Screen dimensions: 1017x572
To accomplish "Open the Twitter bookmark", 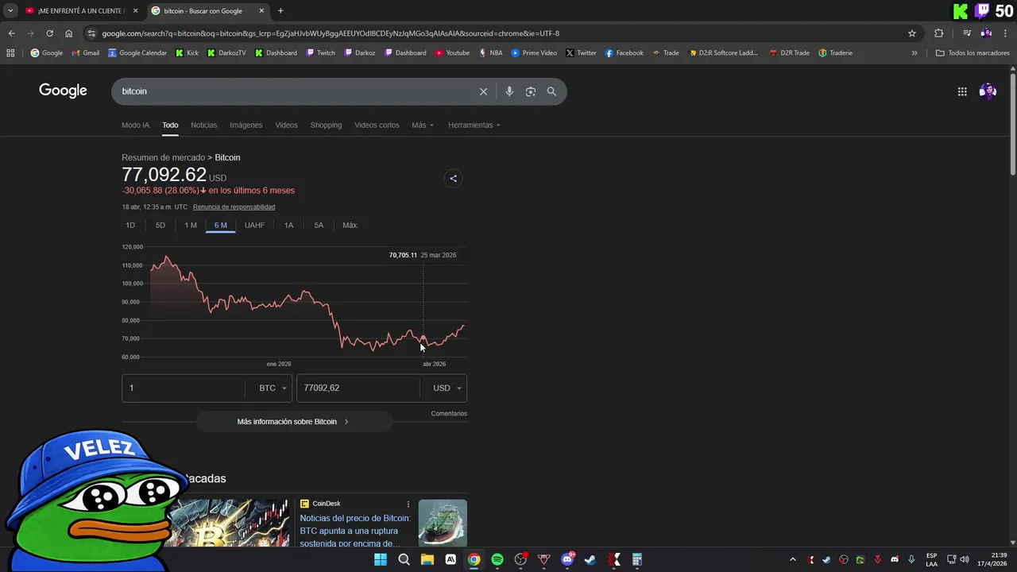I will tap(581, 53).
